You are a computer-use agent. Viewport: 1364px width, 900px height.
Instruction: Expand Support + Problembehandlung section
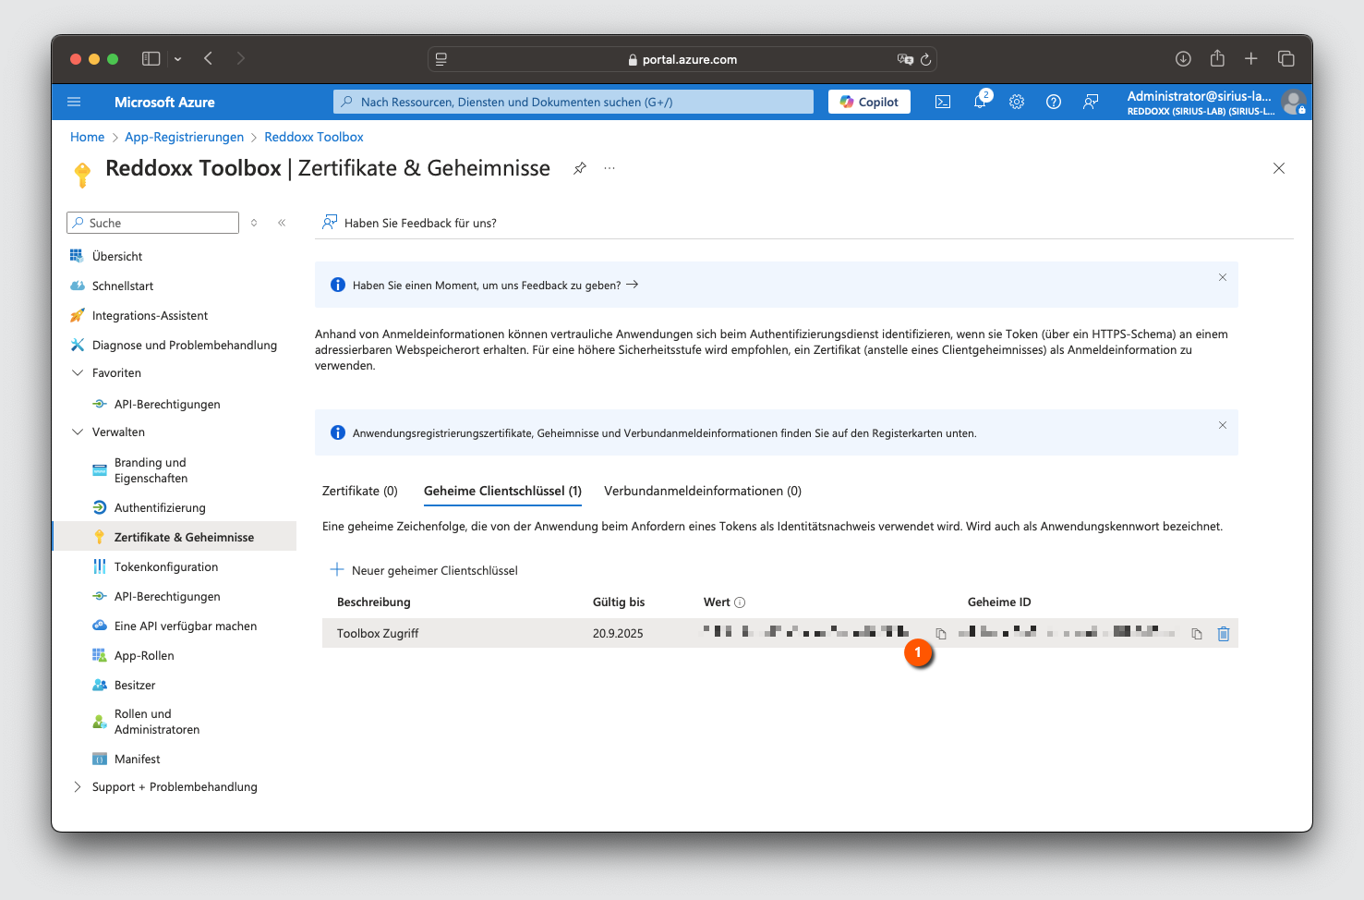[78, 787]
